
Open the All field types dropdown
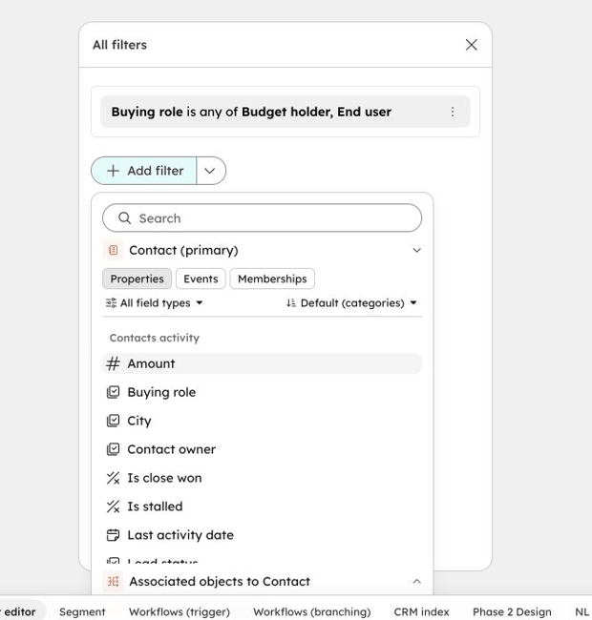[x=155, y=303]
